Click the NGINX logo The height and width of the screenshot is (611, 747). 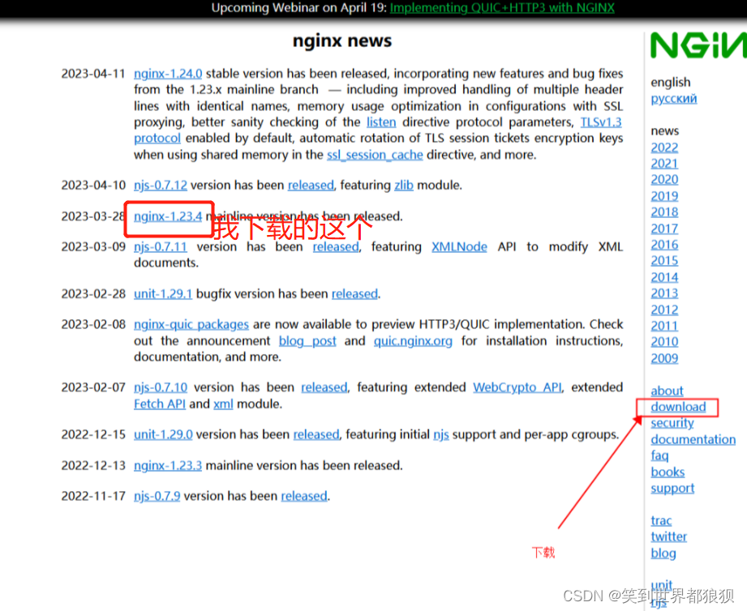(698, 45)
